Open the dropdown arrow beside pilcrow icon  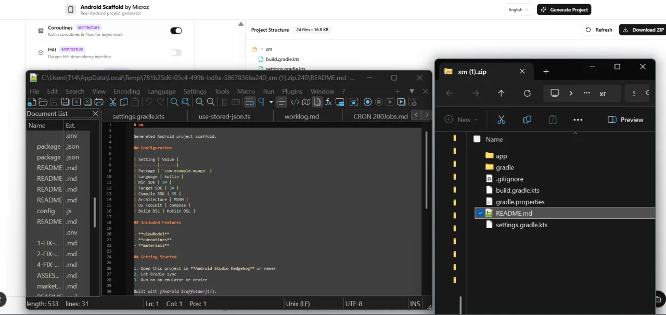[271, 102]
